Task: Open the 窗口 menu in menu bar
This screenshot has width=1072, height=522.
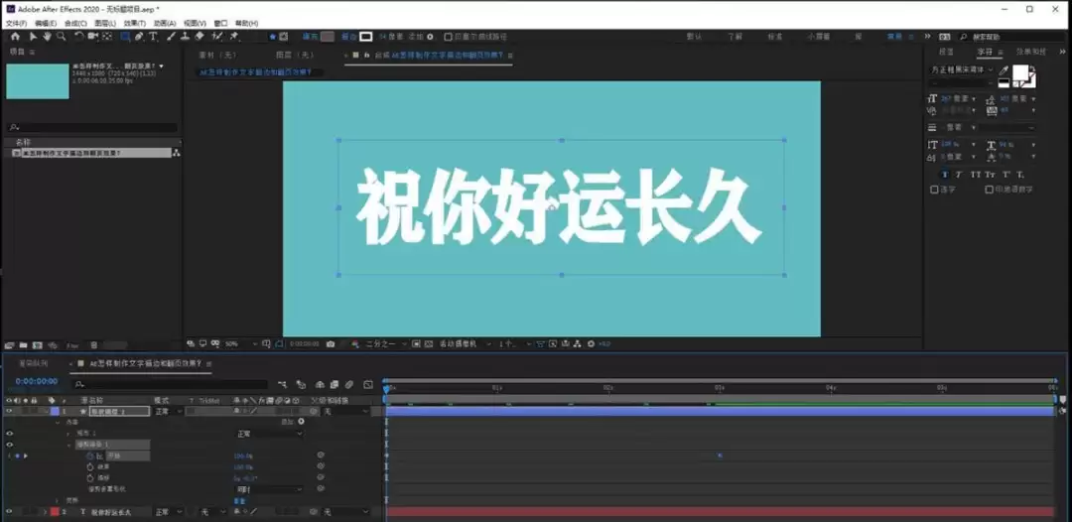Action: [220, 23]
